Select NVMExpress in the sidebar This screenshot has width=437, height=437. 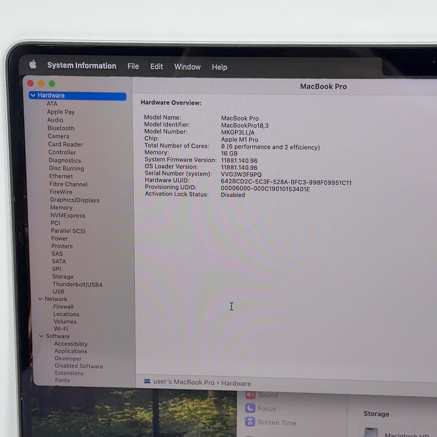(x=68, y=216)
